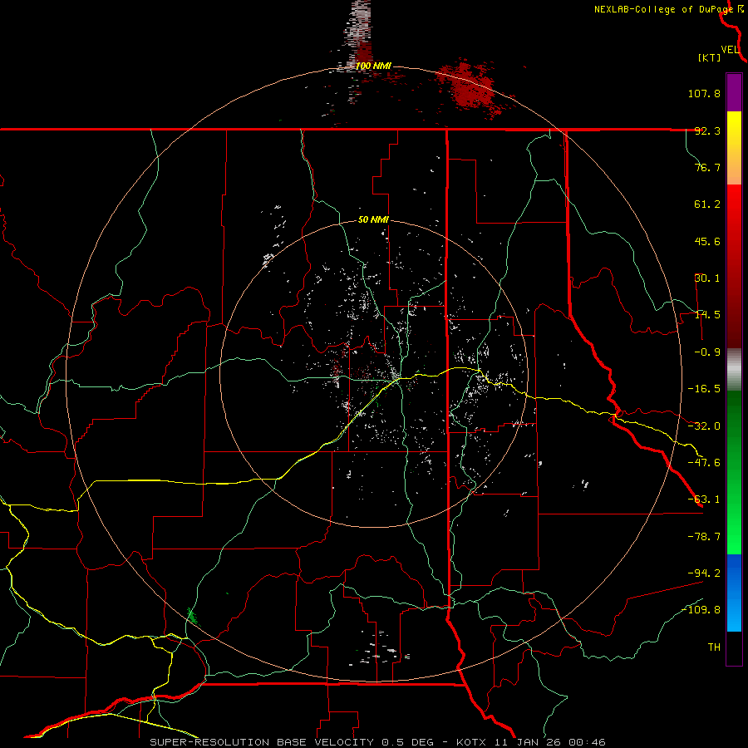Click the VEL label above the color scale
Image resolution: width=748 pixels, height=748 pixels.
pyautogui.click(x=730, y=50)
